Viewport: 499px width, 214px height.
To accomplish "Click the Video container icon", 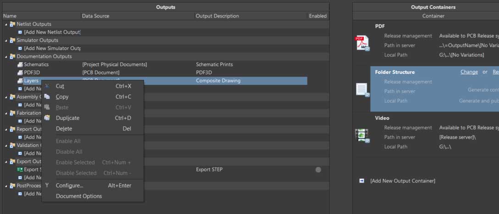I will 362,135.
